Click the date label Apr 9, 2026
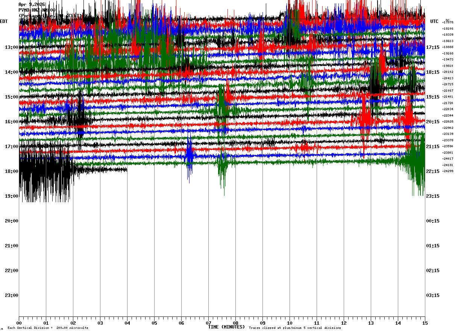The image size is (455, 333). click(x=32, y=5)
